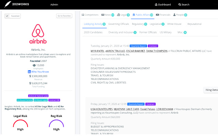The image size is (218, 136).
Task: Open the Legal tab
Action: tap(123, 15)
